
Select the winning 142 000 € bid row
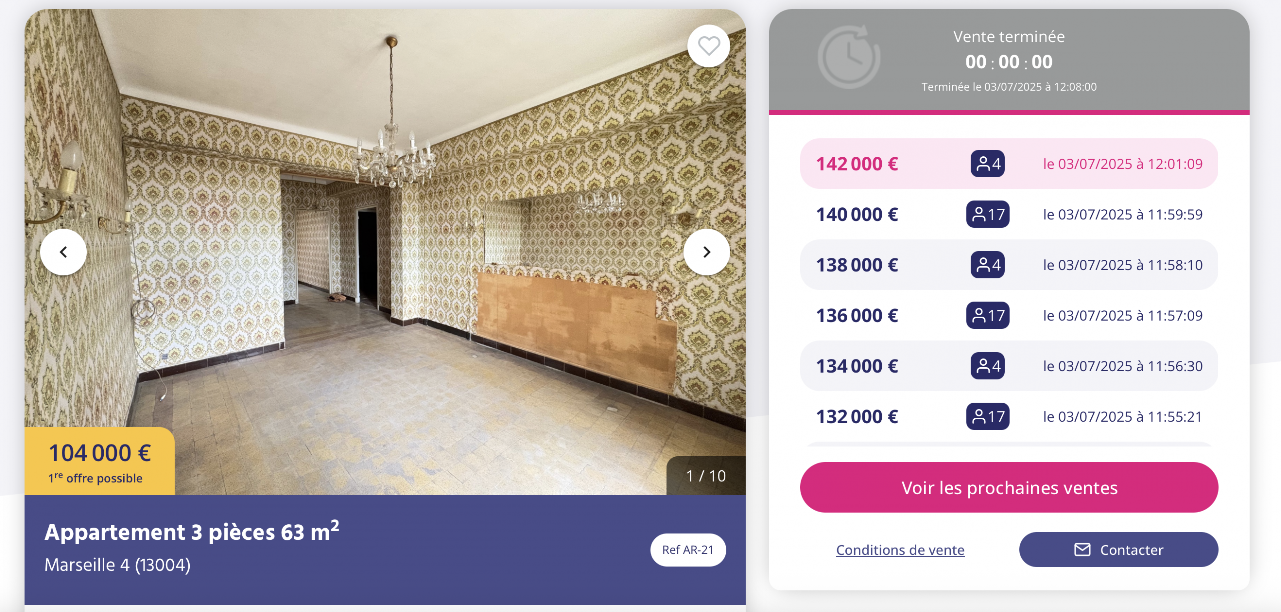coord(1009,164)
